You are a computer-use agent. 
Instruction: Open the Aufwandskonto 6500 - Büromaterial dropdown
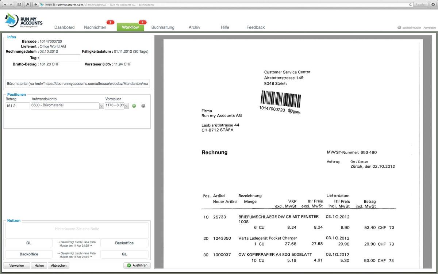68,106
